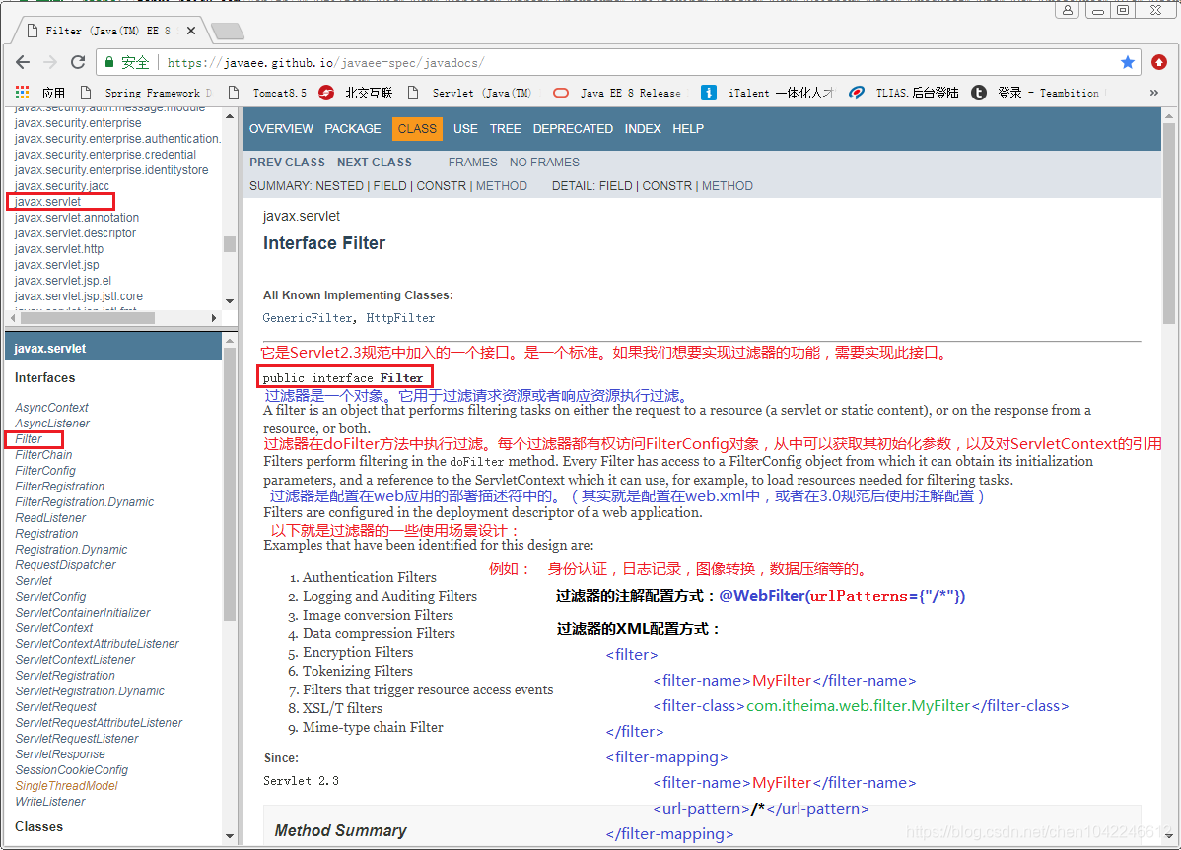The height and width of the screenshot is (850, 1181).
Task: Open the Spring Framework bookmark
Action: point(147,93)
